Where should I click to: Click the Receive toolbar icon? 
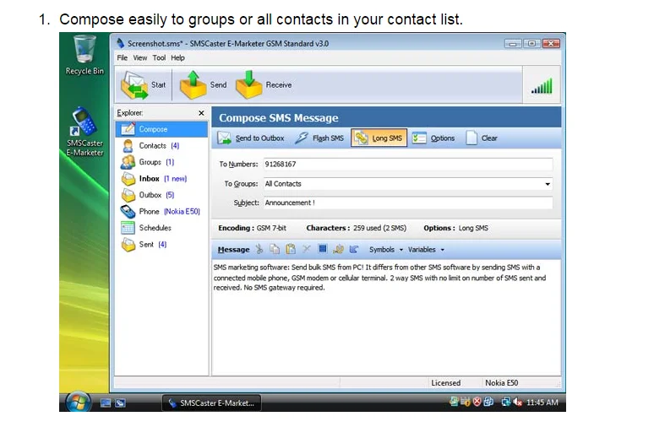tap(250, 85)
